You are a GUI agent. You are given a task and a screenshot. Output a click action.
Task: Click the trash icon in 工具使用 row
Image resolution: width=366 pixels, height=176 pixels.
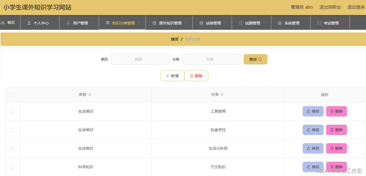pyautogui.click(x=332, y=111)
